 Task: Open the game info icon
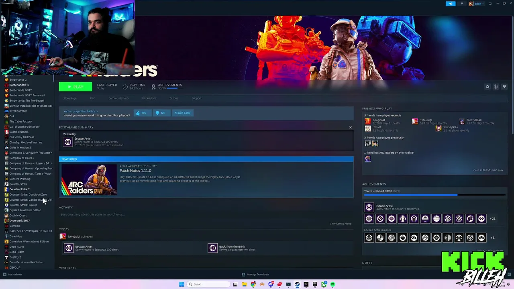click(496, 87)
